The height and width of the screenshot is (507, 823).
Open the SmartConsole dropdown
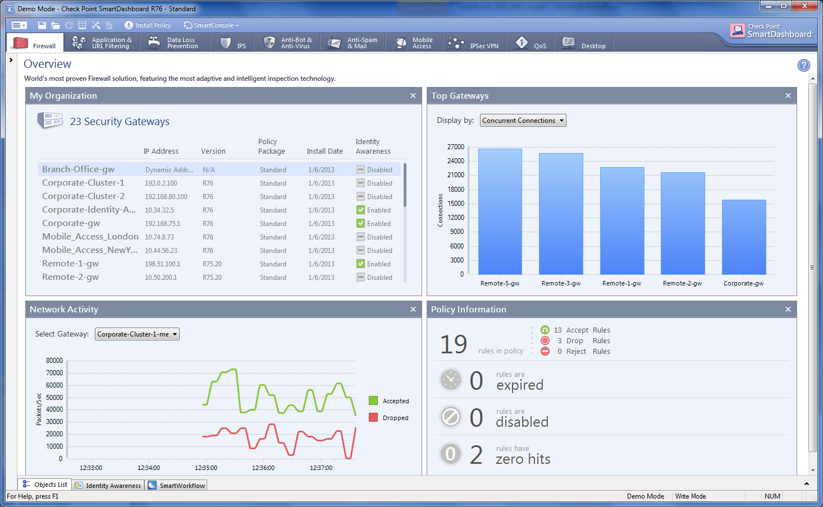coord(211,25)
